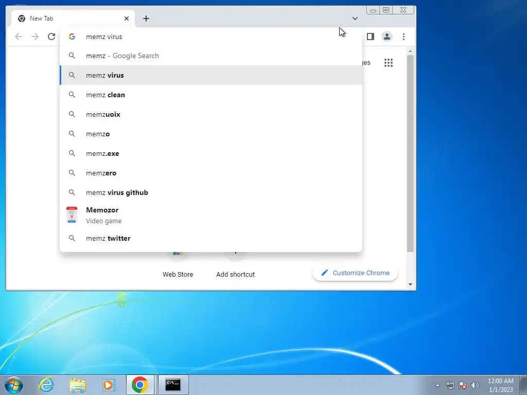Click the network tray icon

(x=450, y=385)
